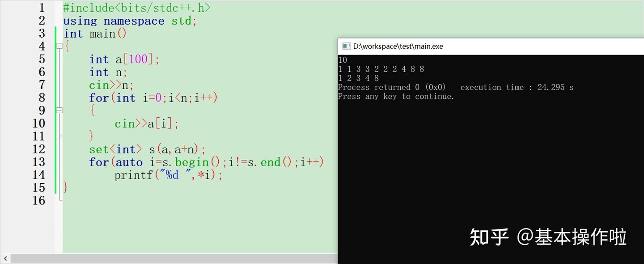Select line number 5 in the gutter
The width and height of the screenshot is (644, 264).
coord(42,59)
